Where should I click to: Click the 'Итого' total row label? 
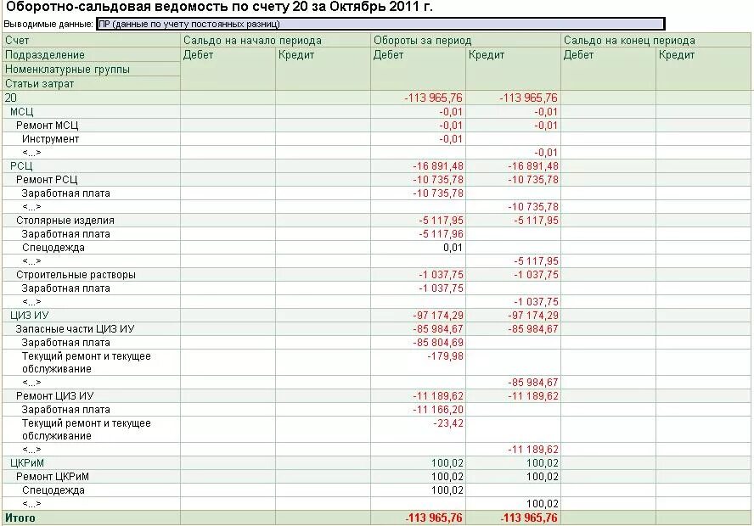click(20, 518)
